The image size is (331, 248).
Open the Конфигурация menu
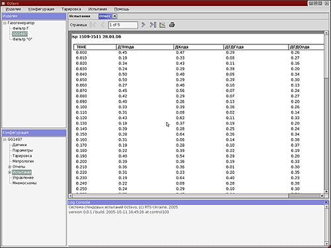pyautogui.click(x=41, y=9)
